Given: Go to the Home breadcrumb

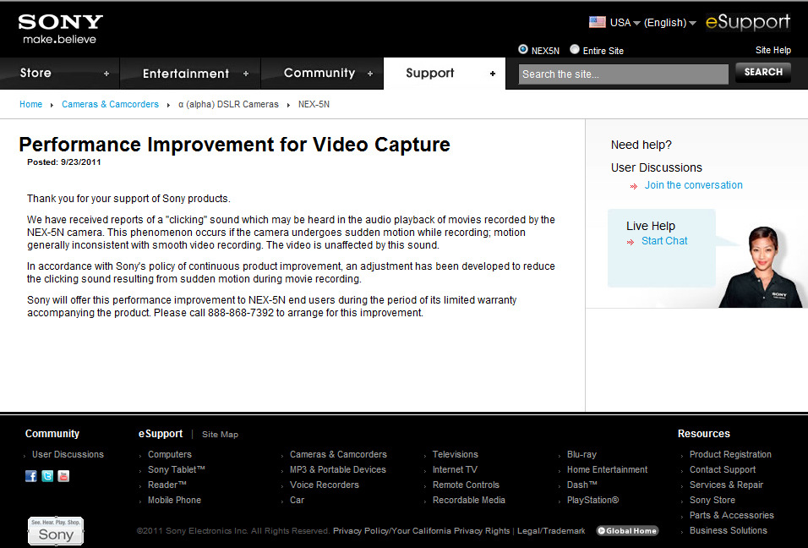Looking at the screenshot, I should click(31, 104).
